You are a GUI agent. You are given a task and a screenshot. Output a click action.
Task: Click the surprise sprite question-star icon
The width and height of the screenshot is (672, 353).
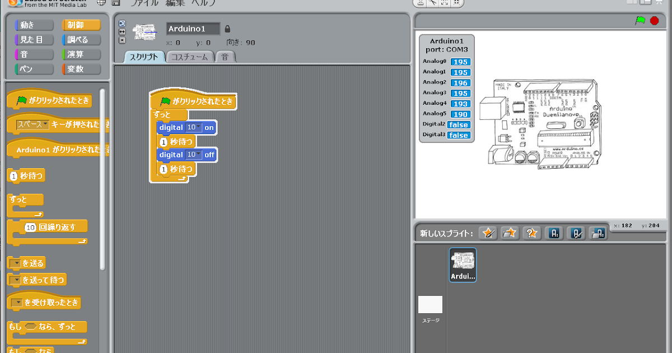[531, 233]
